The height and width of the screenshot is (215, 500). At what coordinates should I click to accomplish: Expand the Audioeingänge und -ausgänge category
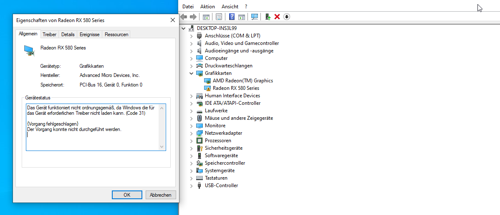[191, 51]
